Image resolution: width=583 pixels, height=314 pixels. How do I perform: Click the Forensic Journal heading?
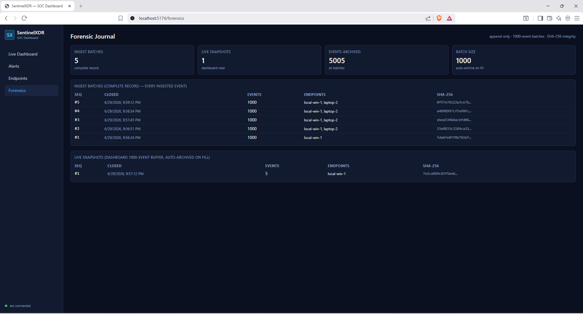pos(93,36)
